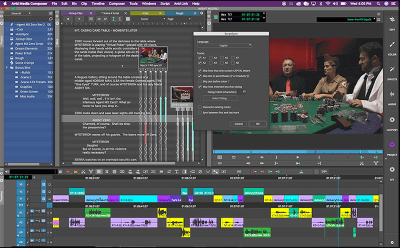
Task: Uncheck track A1 in ScriptSync
Action: (x=199, y=57)
